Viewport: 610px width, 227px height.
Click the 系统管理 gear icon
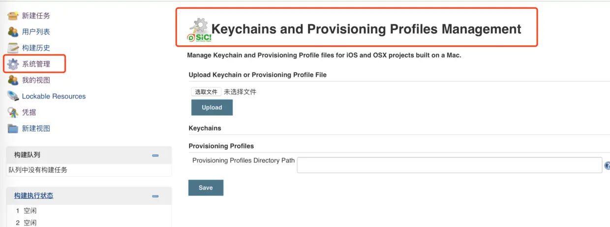click(13, 64)
